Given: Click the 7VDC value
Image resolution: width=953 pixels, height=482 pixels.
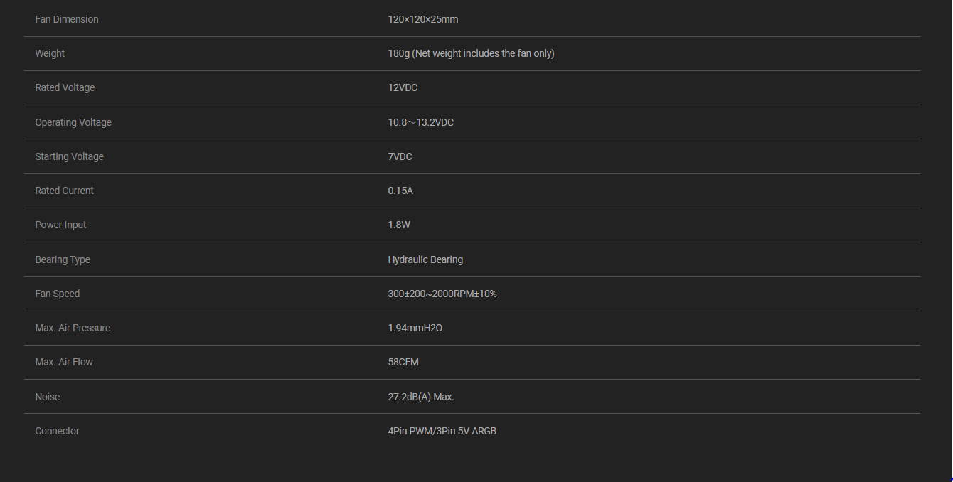Looking at the screenshot, I should 400,156.
